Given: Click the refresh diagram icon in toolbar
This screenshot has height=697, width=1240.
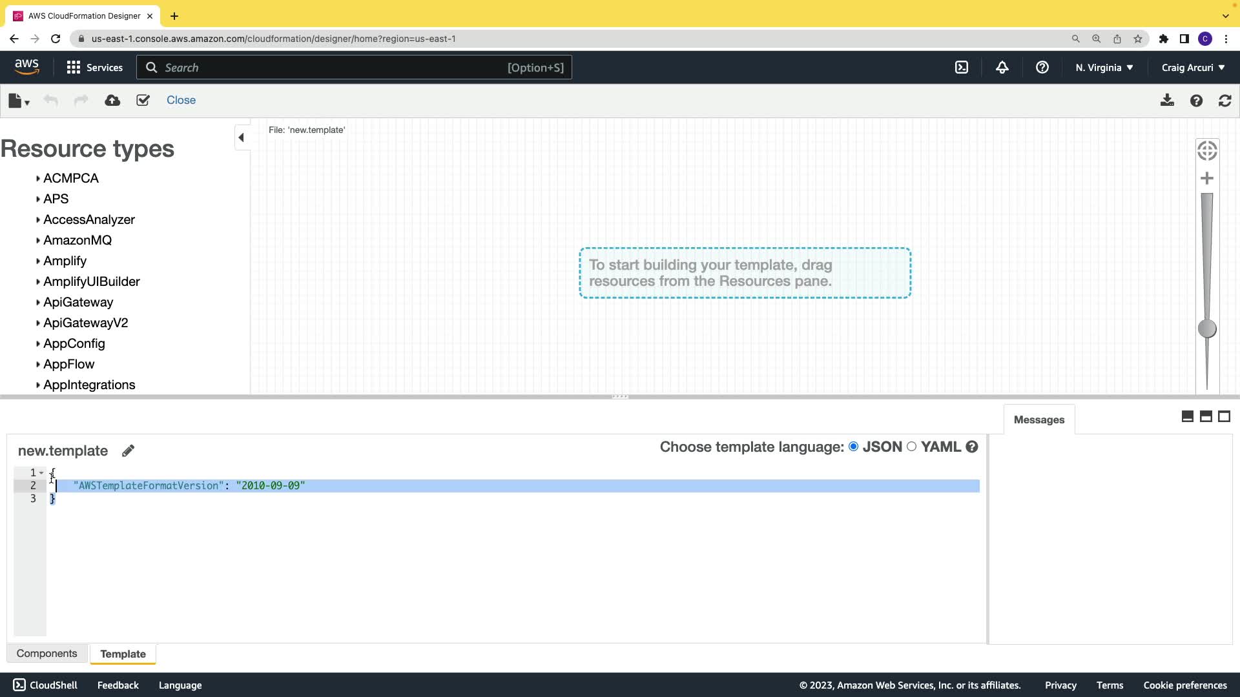Looking at the screenshot, I should pos(1224,101).
